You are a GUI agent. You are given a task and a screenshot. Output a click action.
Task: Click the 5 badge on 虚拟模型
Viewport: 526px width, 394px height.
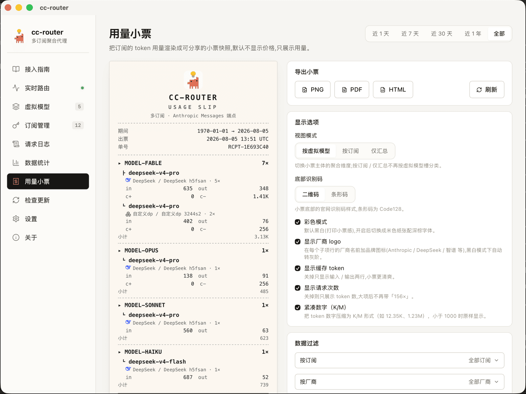click(79, 107)
